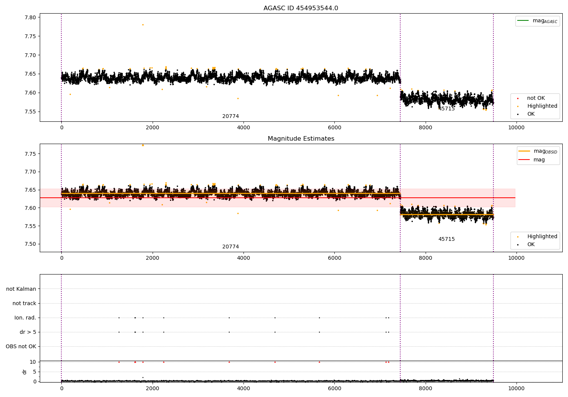Click the green line swatch beside mag AGASC
Image resolution: width=568 pixels, height=397 pixels.
pos(523,21)
